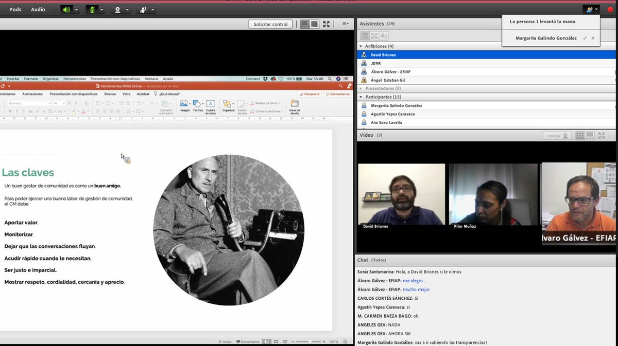618x346 pixels.
Task: Make the share pod full screen
Action: click(327, 24)
